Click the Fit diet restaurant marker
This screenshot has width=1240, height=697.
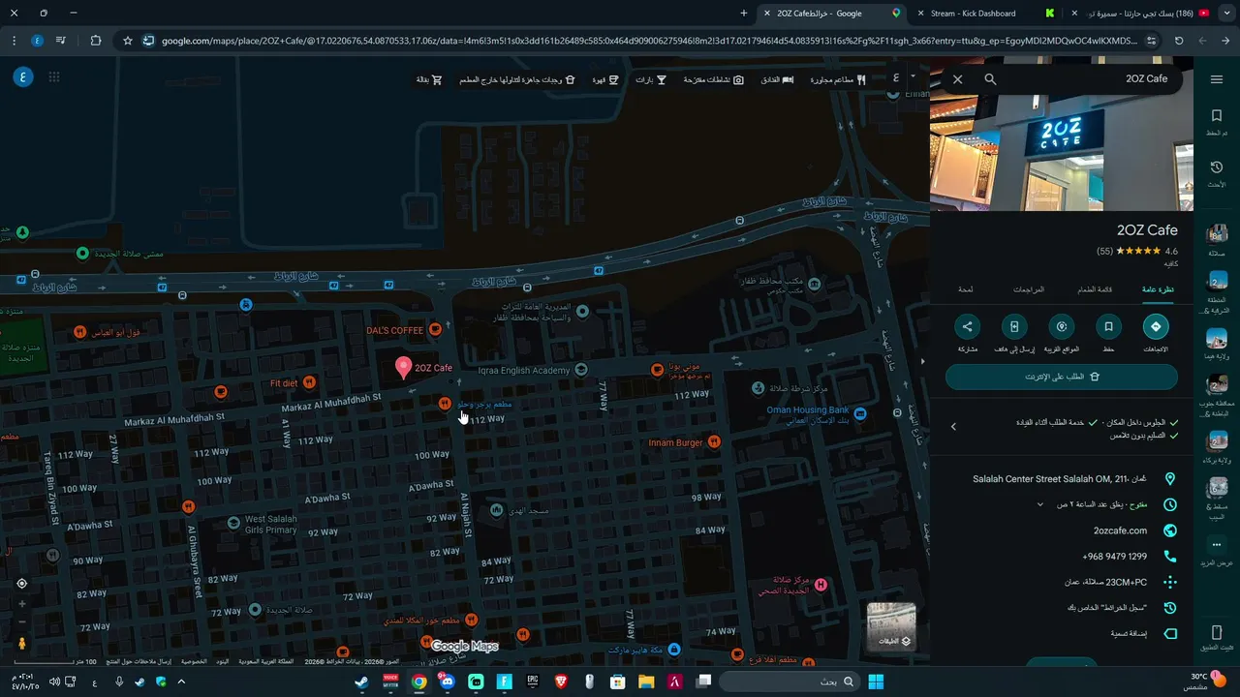309,382
